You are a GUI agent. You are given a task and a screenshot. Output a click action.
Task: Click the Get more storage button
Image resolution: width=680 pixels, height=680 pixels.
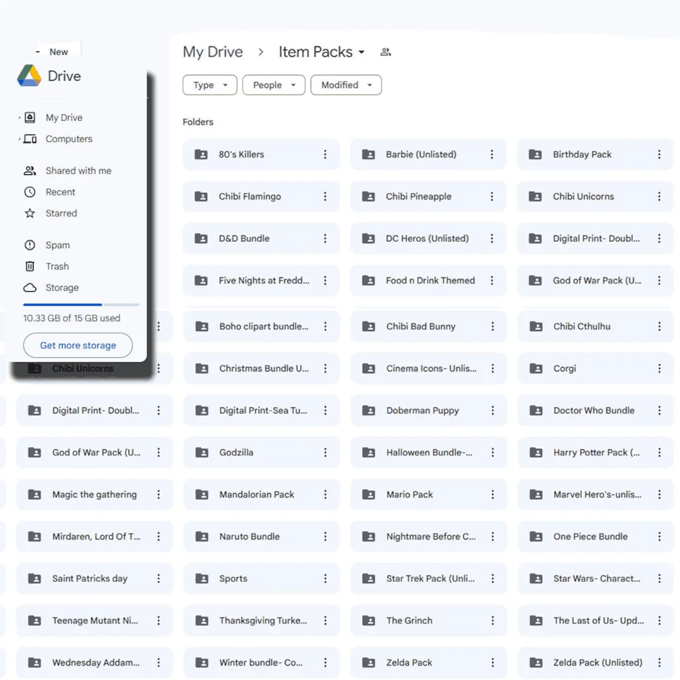pos(78,345)
